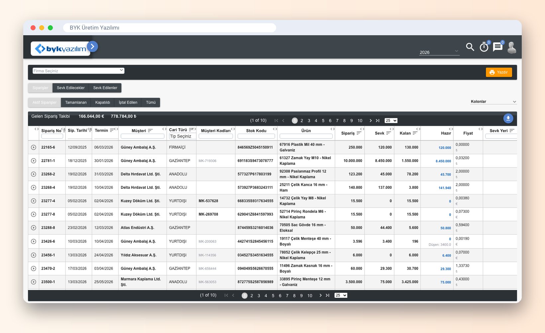Select the Aktif Siparişler filter tab
Screen dimensions: 545x333
tap(45, 102)
